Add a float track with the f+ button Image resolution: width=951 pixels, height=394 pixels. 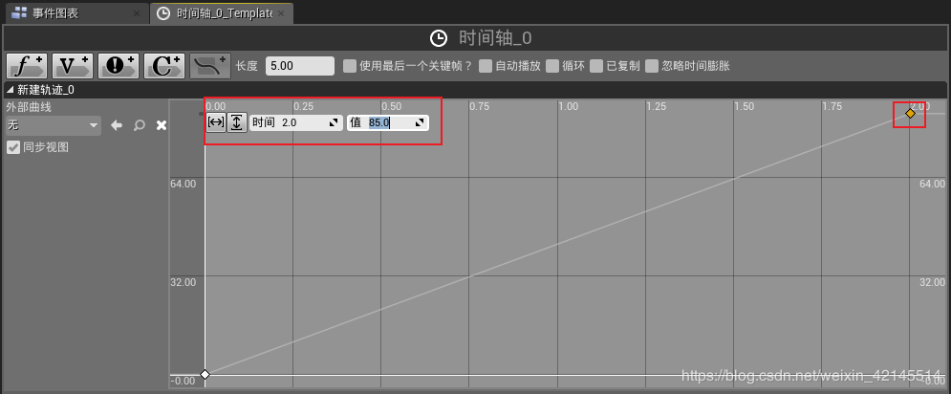pyautogui.click(x=26, y=66)
